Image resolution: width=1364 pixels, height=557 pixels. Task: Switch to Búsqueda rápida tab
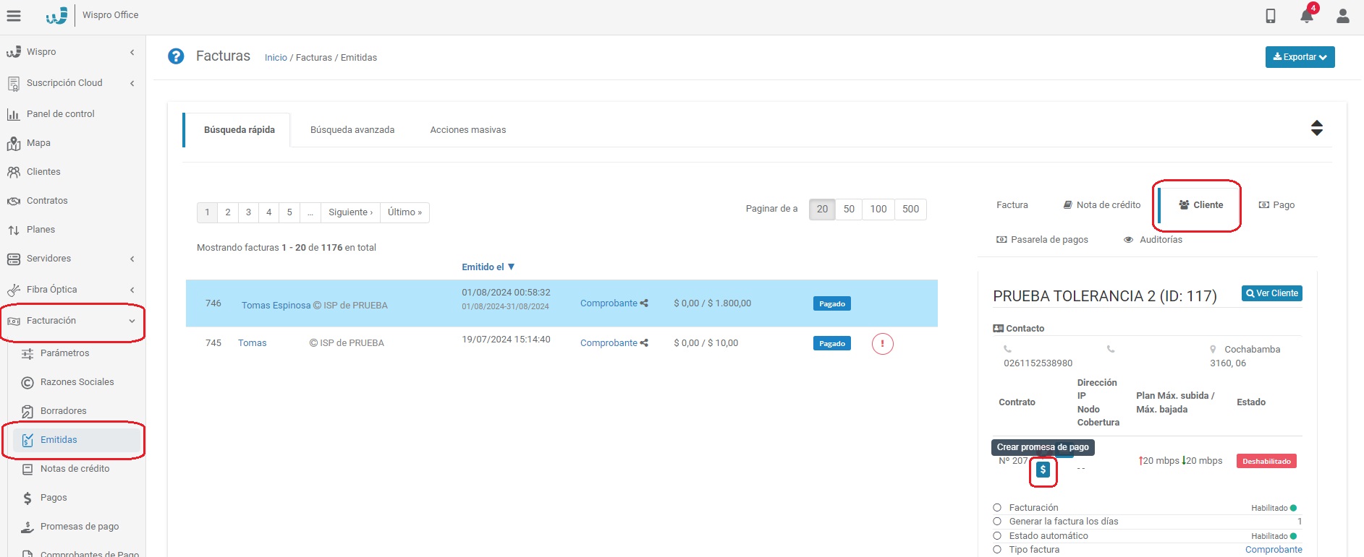click(239, 130)
